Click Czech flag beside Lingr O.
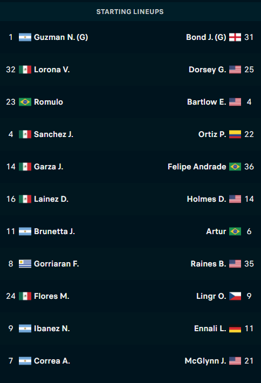 pos(235,296)
